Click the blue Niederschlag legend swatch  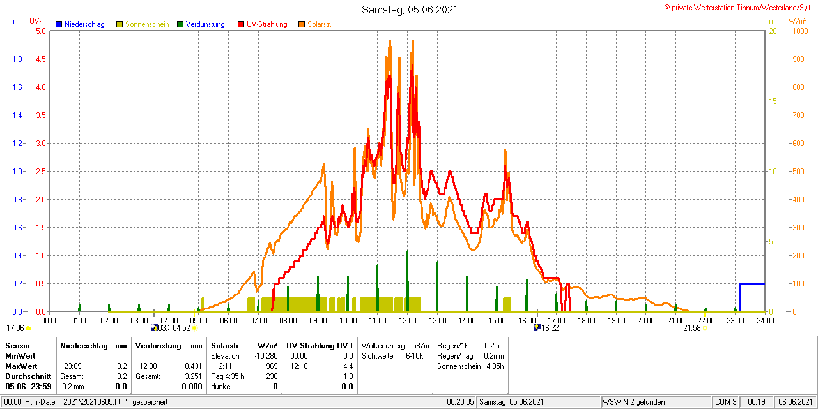click(59, 24)
